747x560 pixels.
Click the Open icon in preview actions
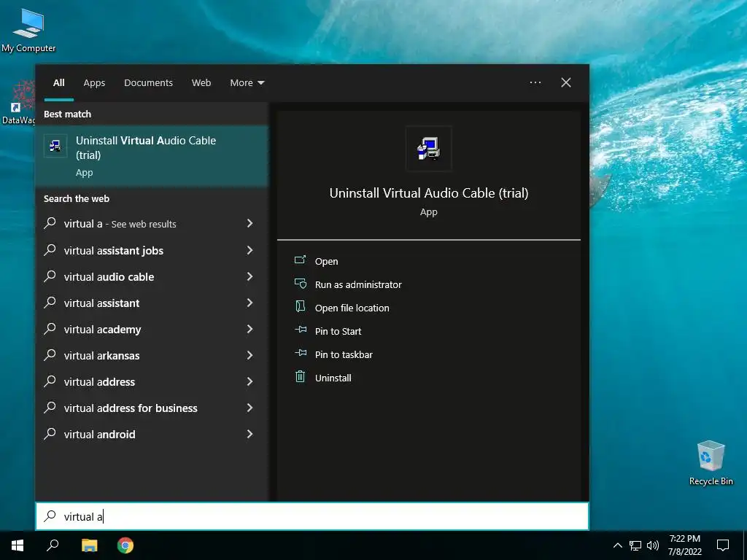point(300,260)
